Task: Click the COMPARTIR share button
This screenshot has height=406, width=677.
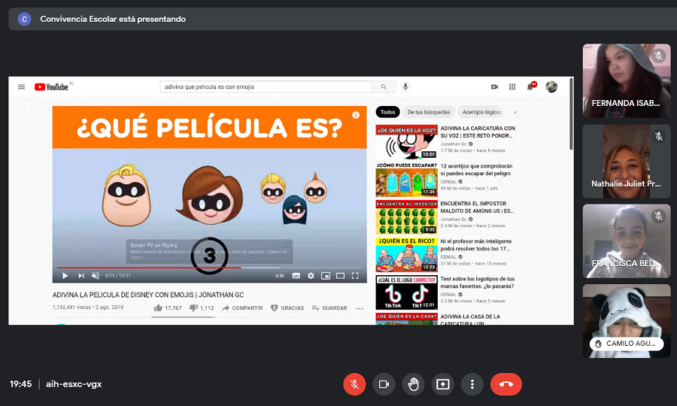Action: click(x=242, y=308)
